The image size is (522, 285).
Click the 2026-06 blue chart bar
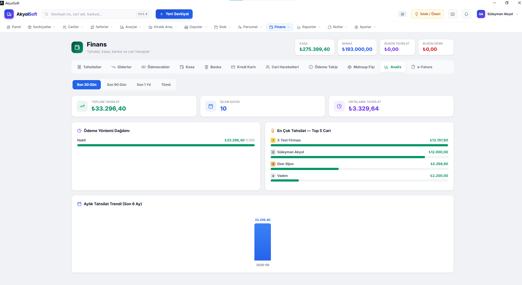click(x=263, y=242)
